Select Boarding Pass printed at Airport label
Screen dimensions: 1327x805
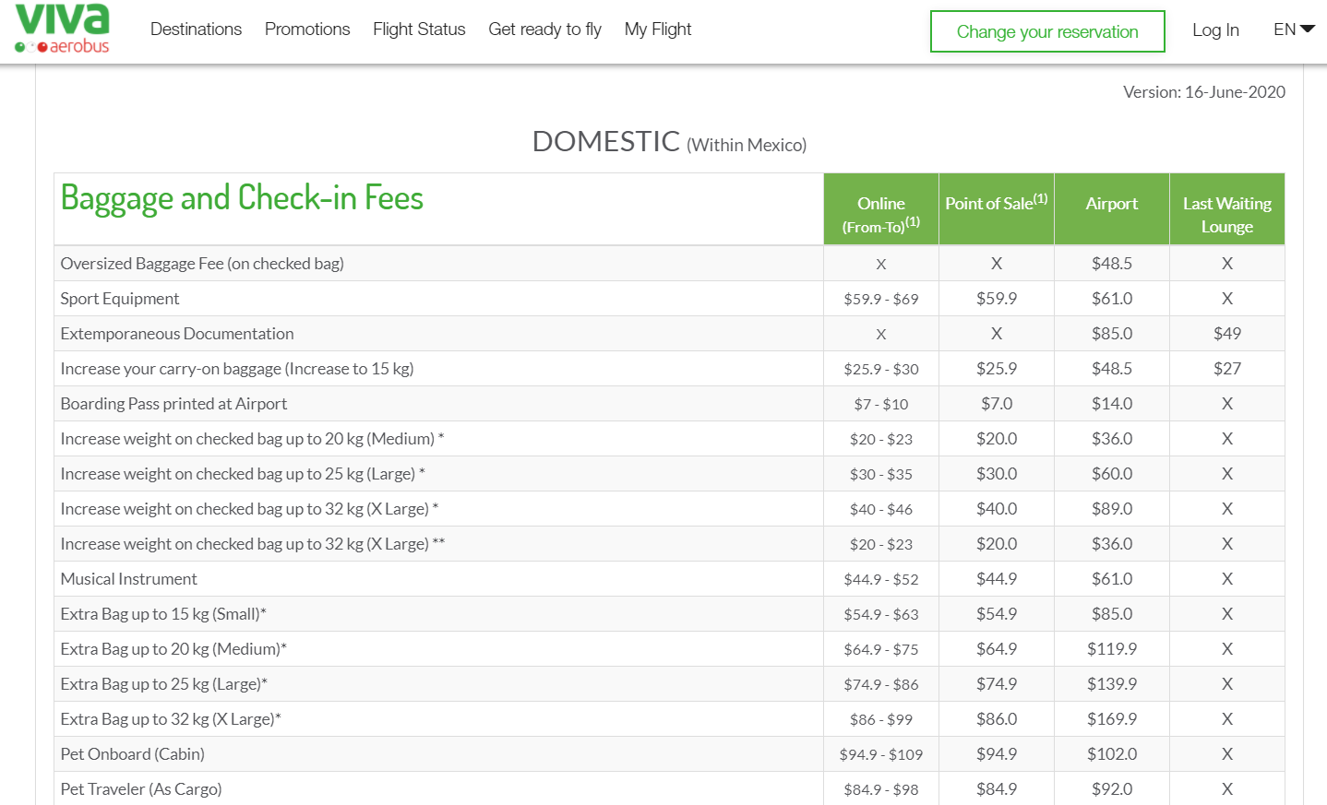[173, 404]
